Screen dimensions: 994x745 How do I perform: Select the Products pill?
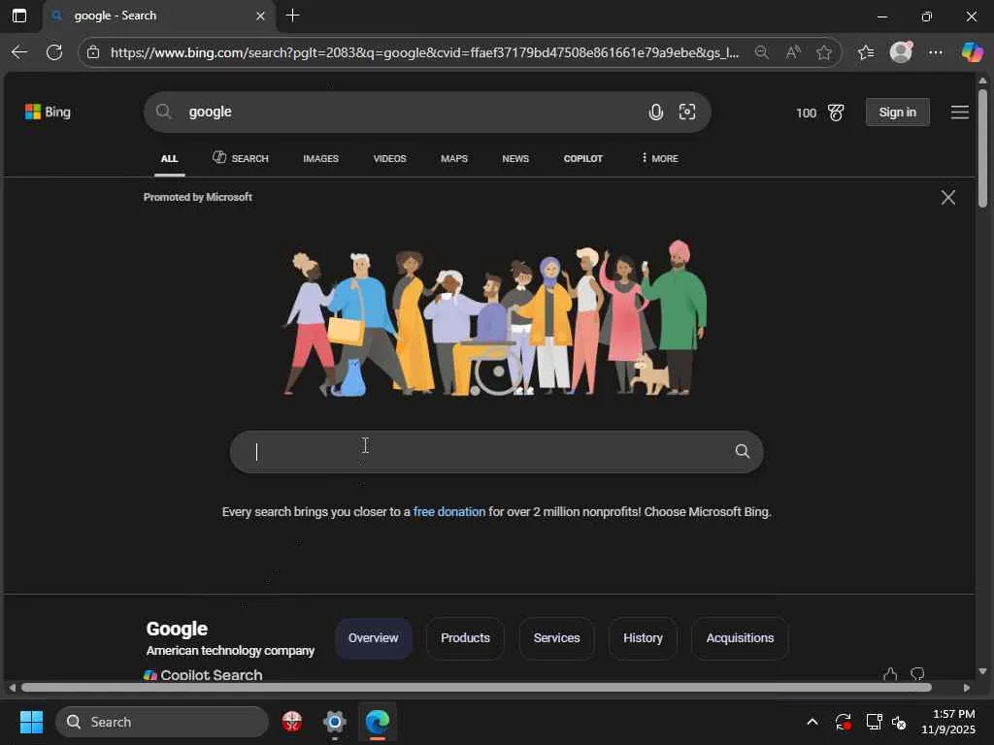coord(465,638)
